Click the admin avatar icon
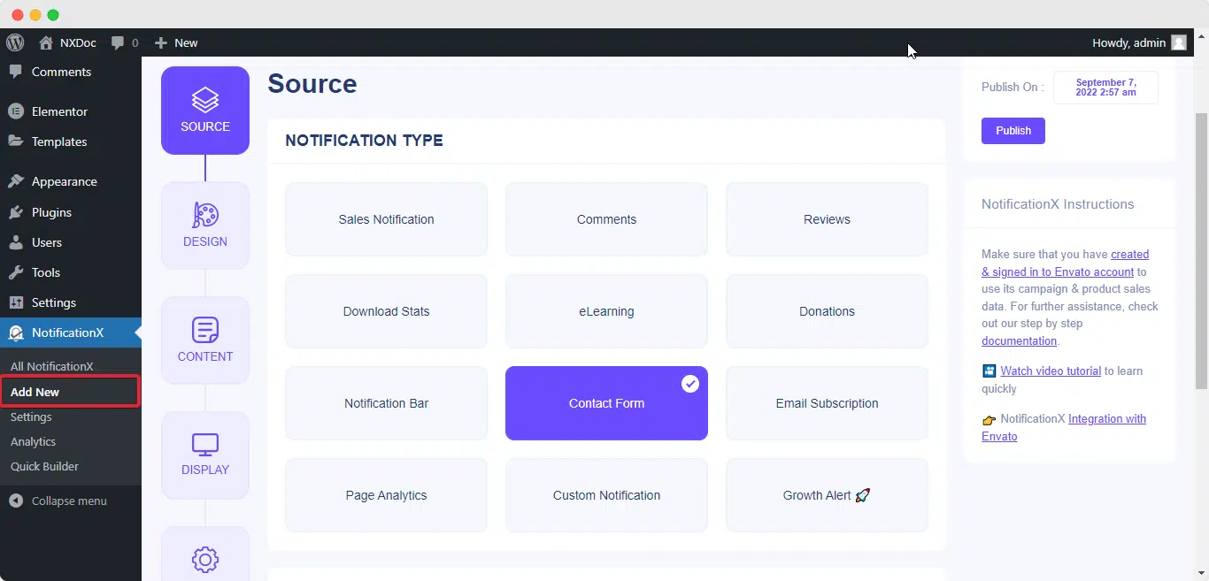1209x581 pixels. click(1179, 42)
